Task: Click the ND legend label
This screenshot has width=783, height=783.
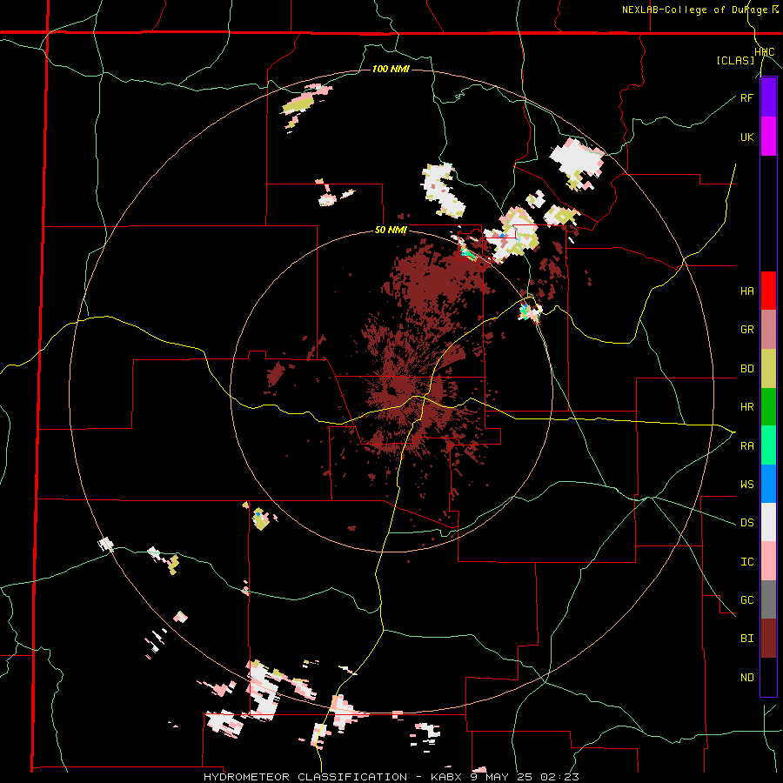Action: (x=746, y=678)
